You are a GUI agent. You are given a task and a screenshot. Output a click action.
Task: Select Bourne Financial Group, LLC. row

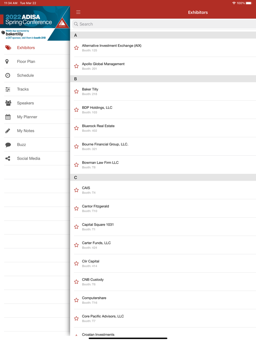tap(163, 146)
